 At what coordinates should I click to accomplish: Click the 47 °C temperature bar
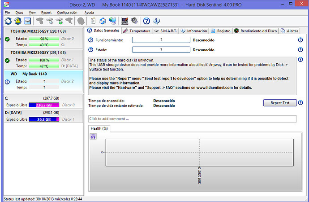click(x=44, y=66)
